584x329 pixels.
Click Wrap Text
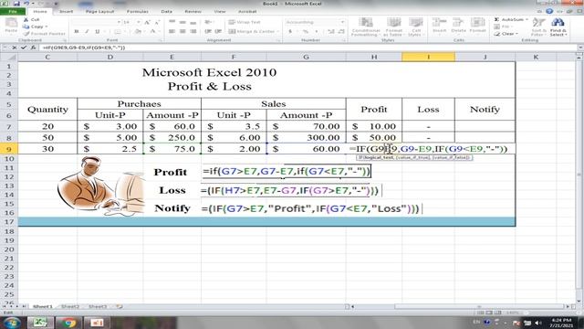(x=245, y=22)
